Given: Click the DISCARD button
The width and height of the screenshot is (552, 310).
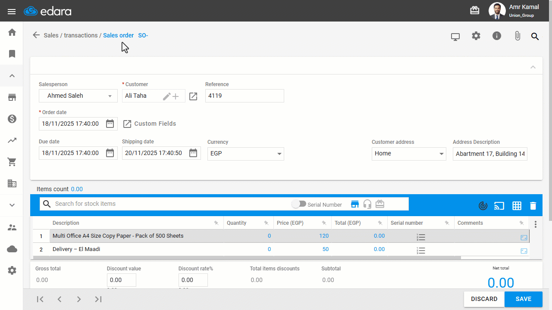Looking at the screenshot, I should pos(484,299).
